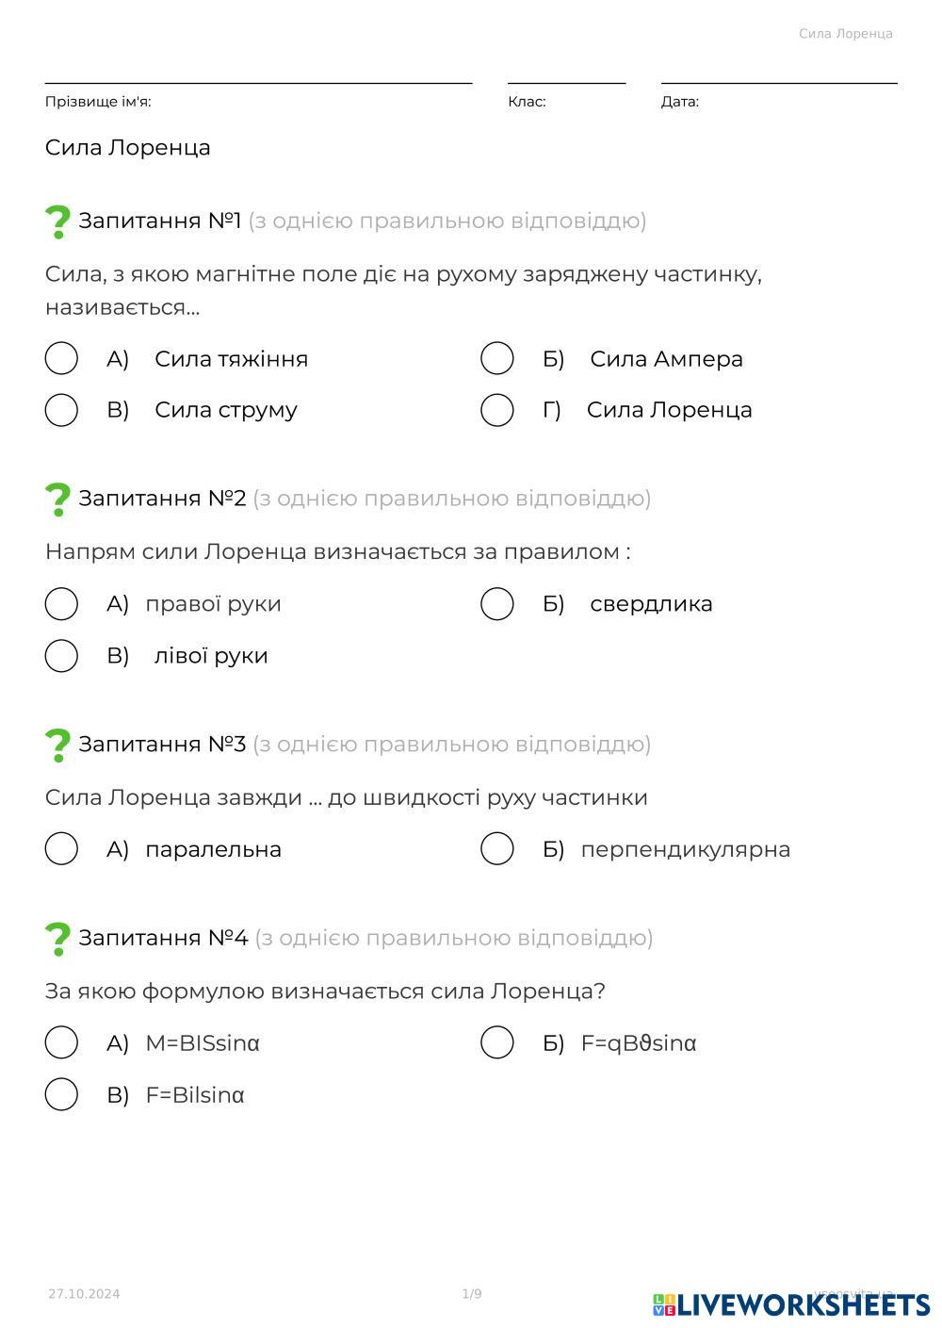
Task: Choose formula answer А) M=BISsinα
Action: click(x=61, y=1043)
